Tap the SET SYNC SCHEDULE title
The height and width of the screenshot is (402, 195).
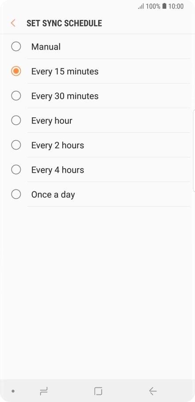click(64, 23)
